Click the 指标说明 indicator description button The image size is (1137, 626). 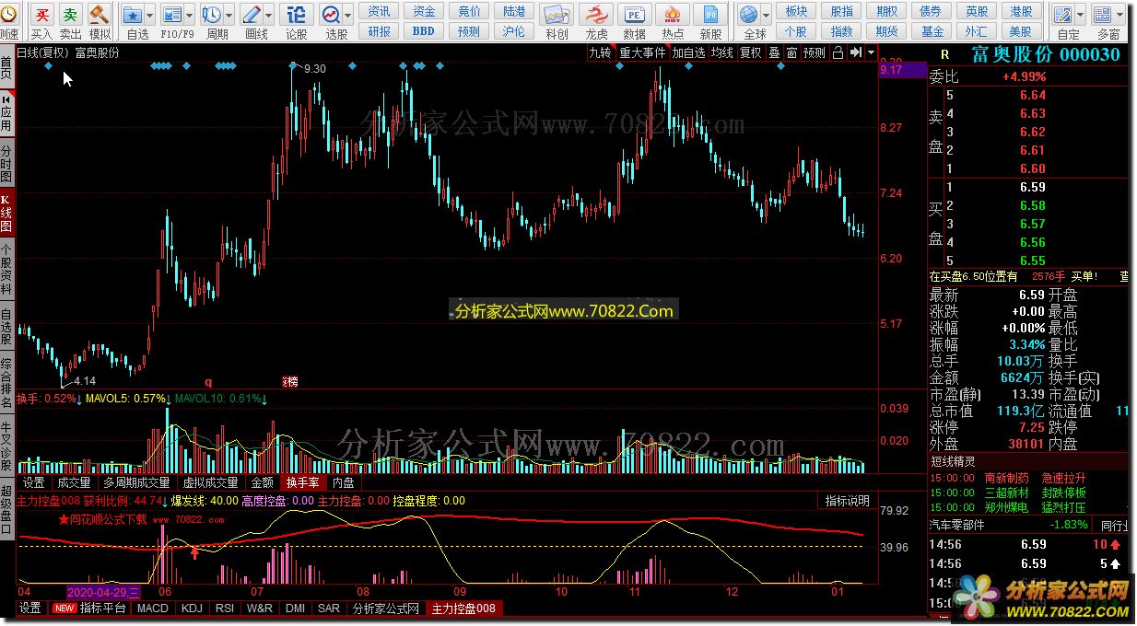(847, 502)
